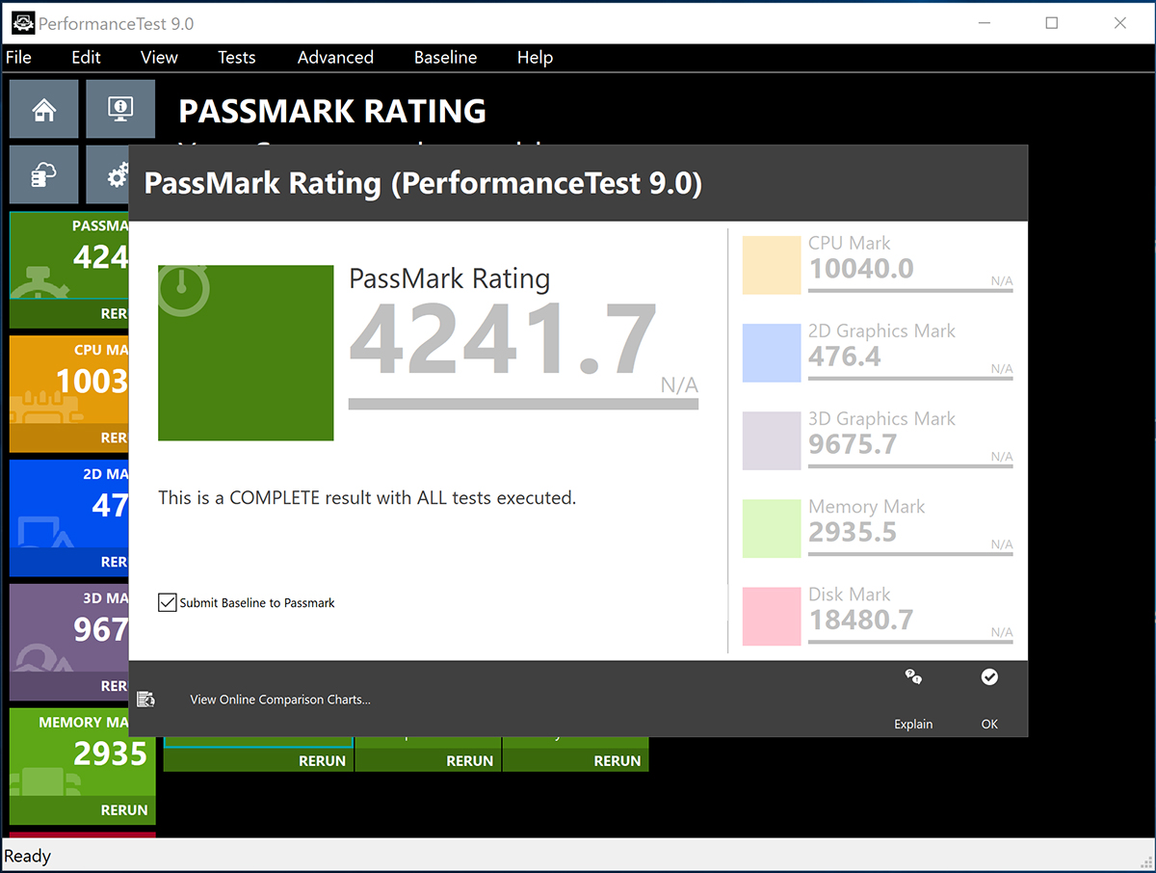The image size is (1156, 873).
Task: Open the File menu
Action: 18,58
